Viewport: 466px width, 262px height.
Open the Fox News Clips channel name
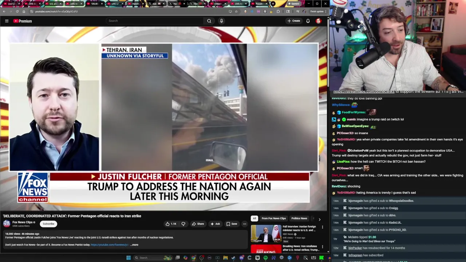point(23,222)
